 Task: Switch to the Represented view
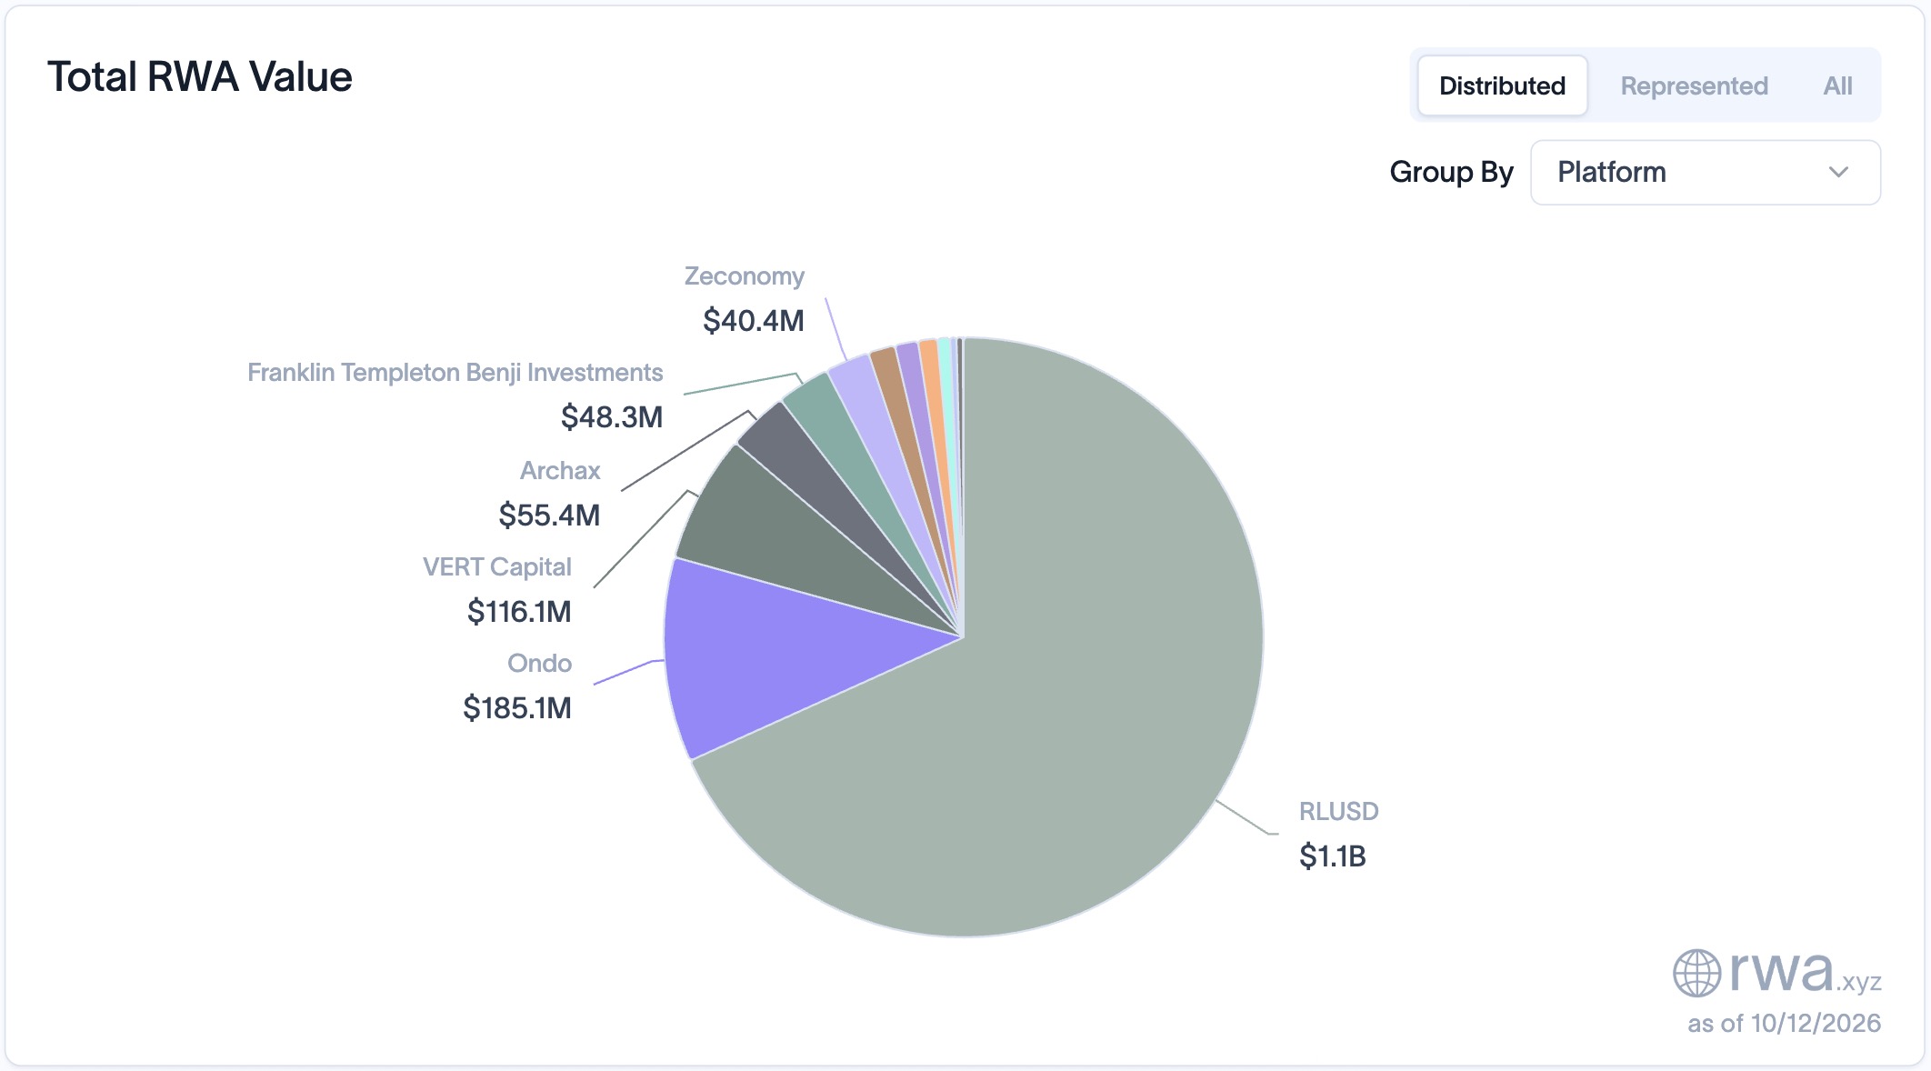click(1694, 85)
